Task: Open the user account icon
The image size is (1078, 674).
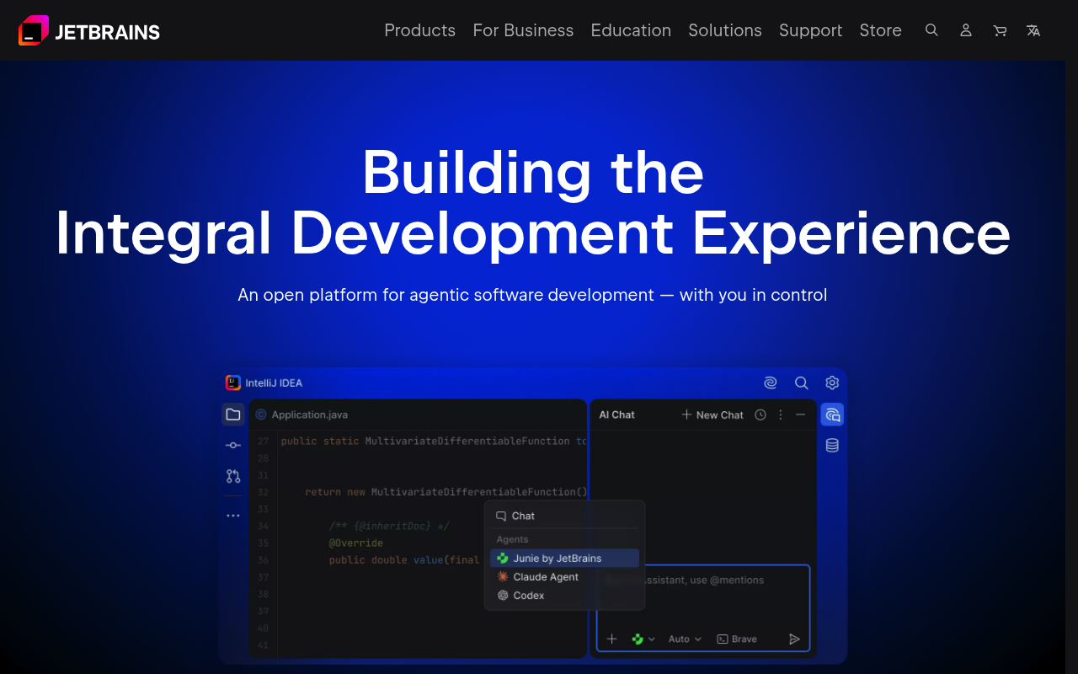Action: point(966,30)
